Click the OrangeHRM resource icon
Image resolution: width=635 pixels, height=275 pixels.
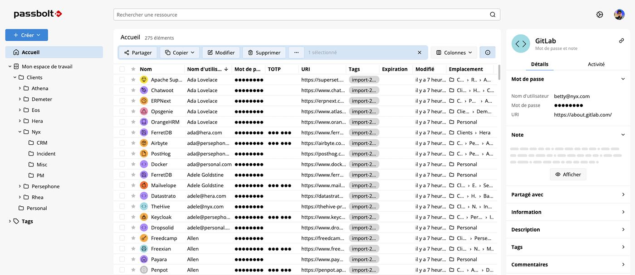coord(144,122)
